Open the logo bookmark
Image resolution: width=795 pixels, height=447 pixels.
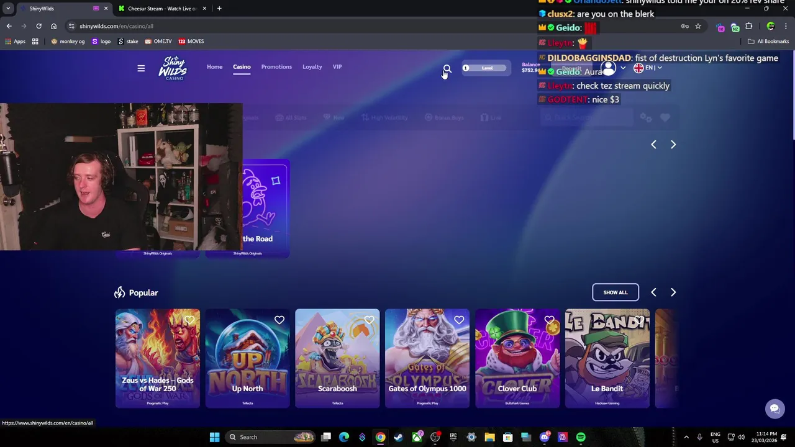pos(101,42)
